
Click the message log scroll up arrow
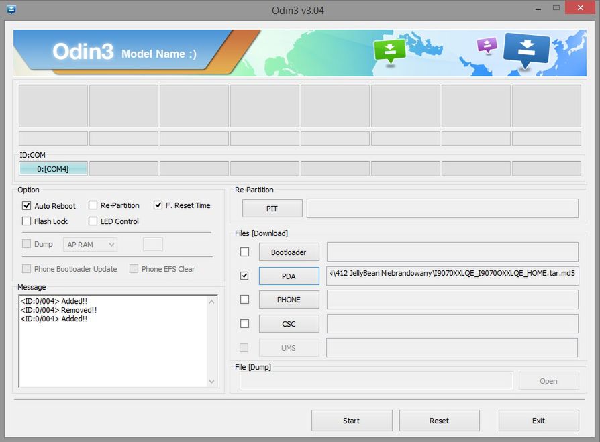click(x=212, y=302)
